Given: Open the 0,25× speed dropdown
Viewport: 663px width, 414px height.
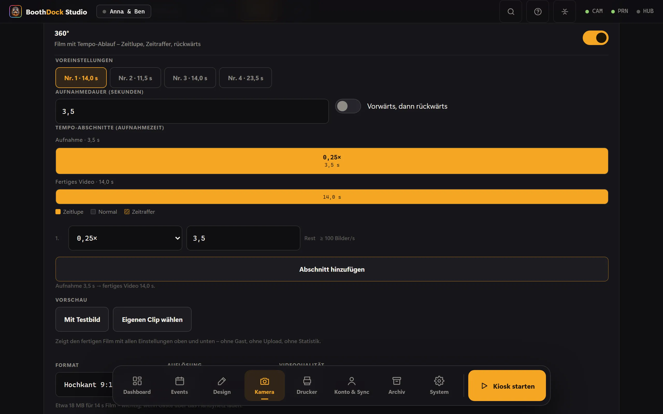Looking at the screenshot, I should pos(125,238).
